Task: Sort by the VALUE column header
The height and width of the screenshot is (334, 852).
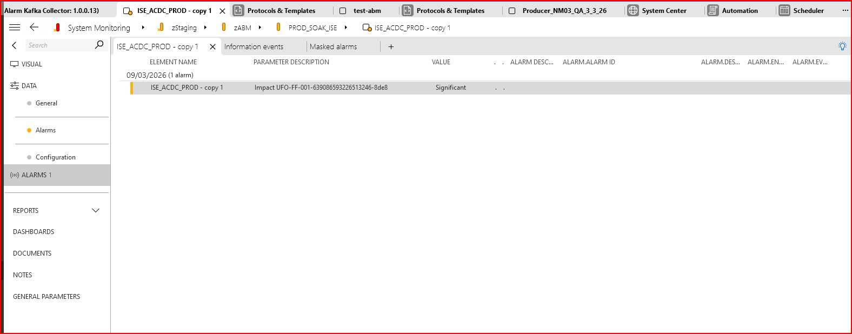Action: coord(441,62)
